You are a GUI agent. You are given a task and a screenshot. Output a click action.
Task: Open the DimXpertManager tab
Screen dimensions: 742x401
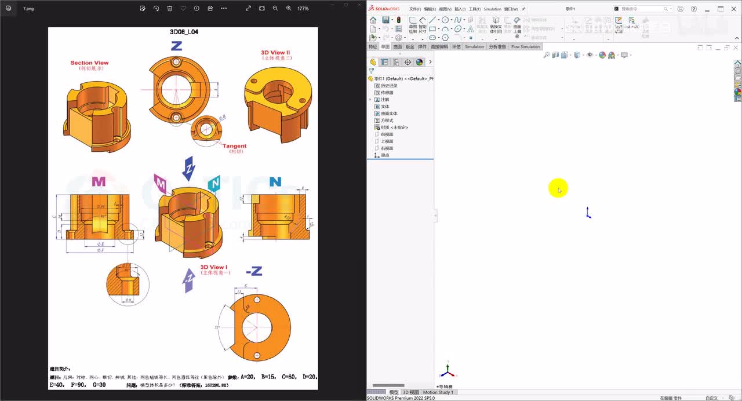[408, 62]
